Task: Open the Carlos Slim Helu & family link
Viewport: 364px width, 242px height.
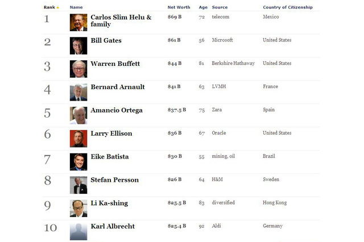Action: [121, 20]
